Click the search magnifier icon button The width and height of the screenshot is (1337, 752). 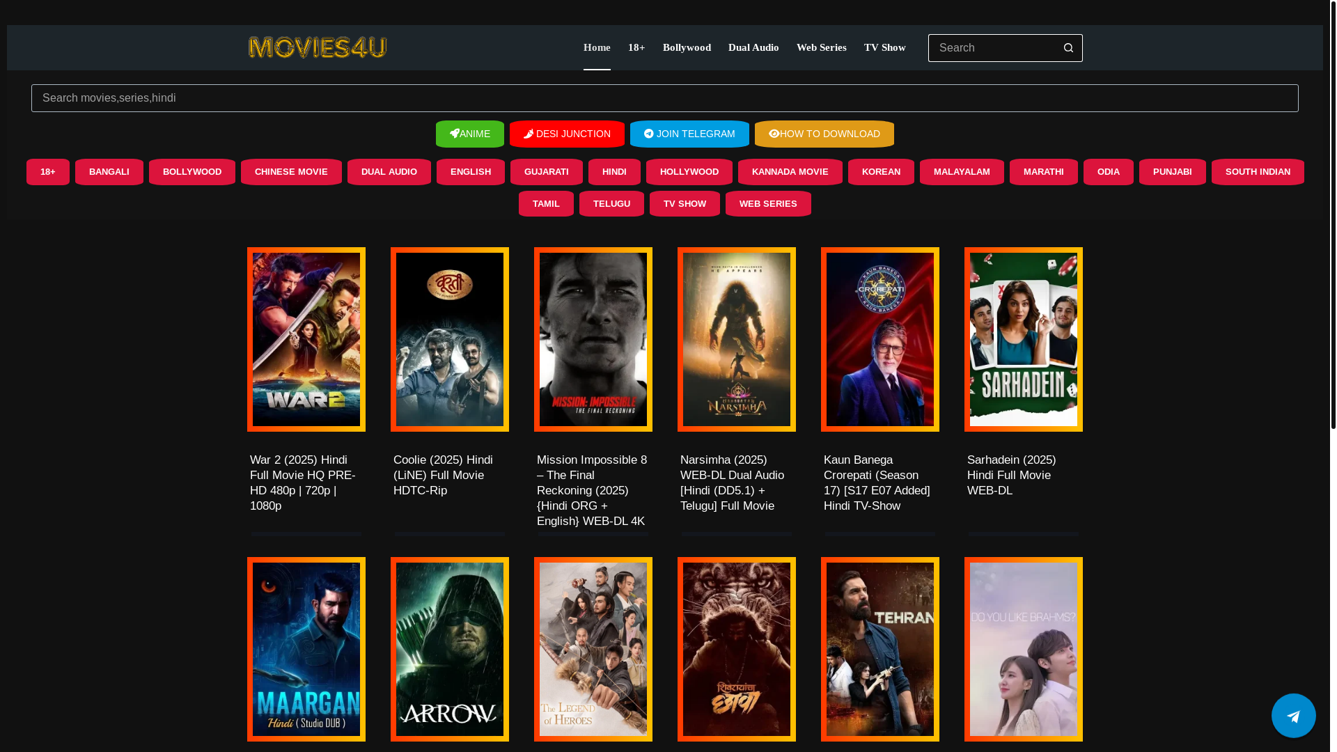pyautogui.click(x=1068, y=48)
